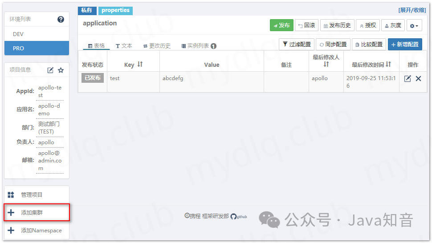The height and width of the screenshot is (243, 432).
Task: Open 管理项目 manage project
Action: point(37,195)
